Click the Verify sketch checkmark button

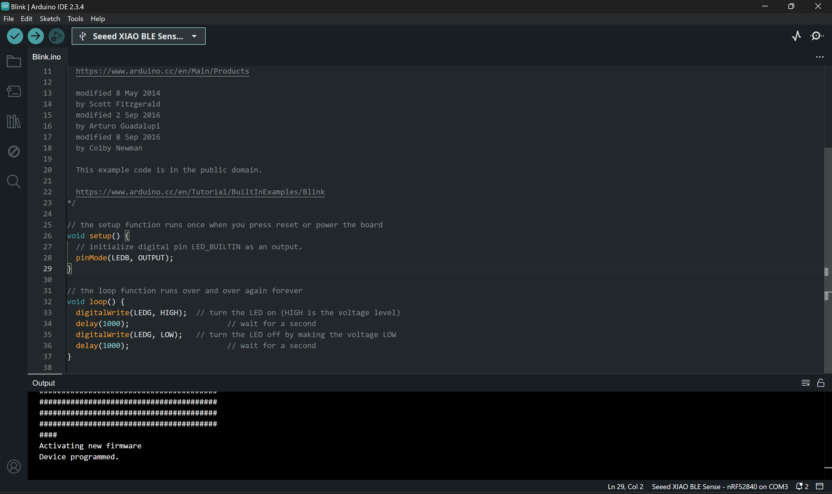[15, 36]
